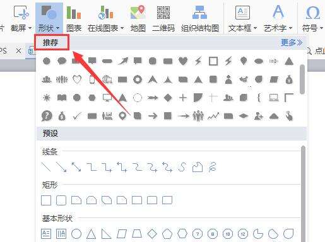The width and height of the screenshot is (325, 242).
Task: Select the plain rectangle shape
Action: pos(46,200)
